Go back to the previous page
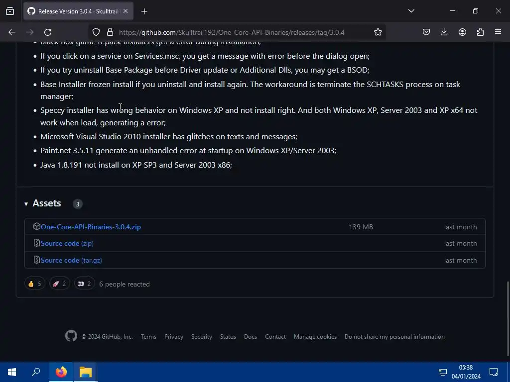The height and width of the screenshot is (382, 510). click(12, 32)
